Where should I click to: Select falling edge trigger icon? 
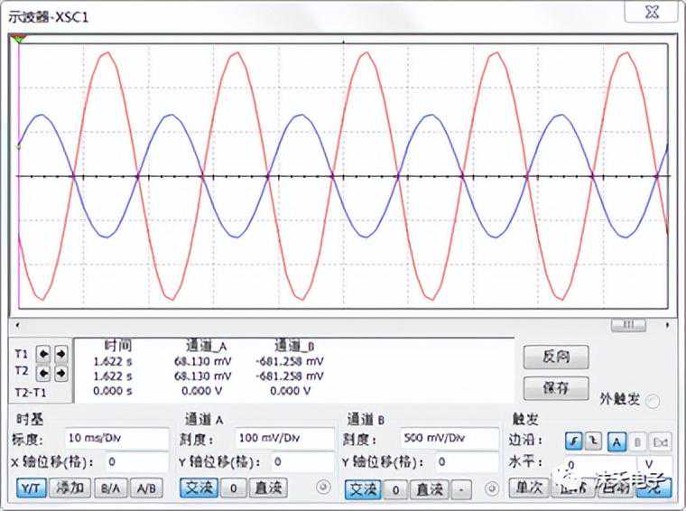pos(593,441)
